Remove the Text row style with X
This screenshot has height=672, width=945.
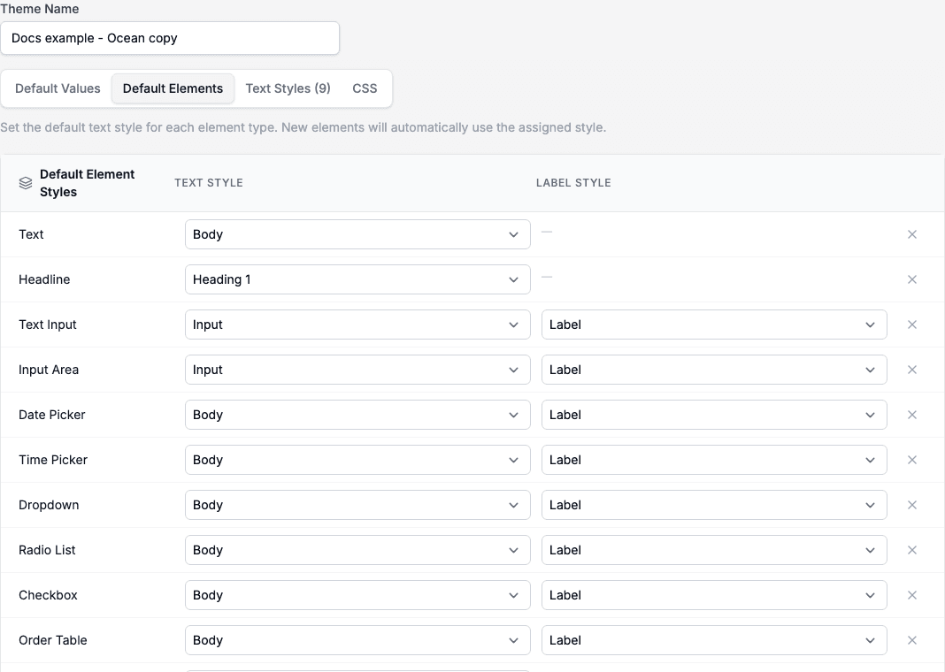tap(912, 234)
